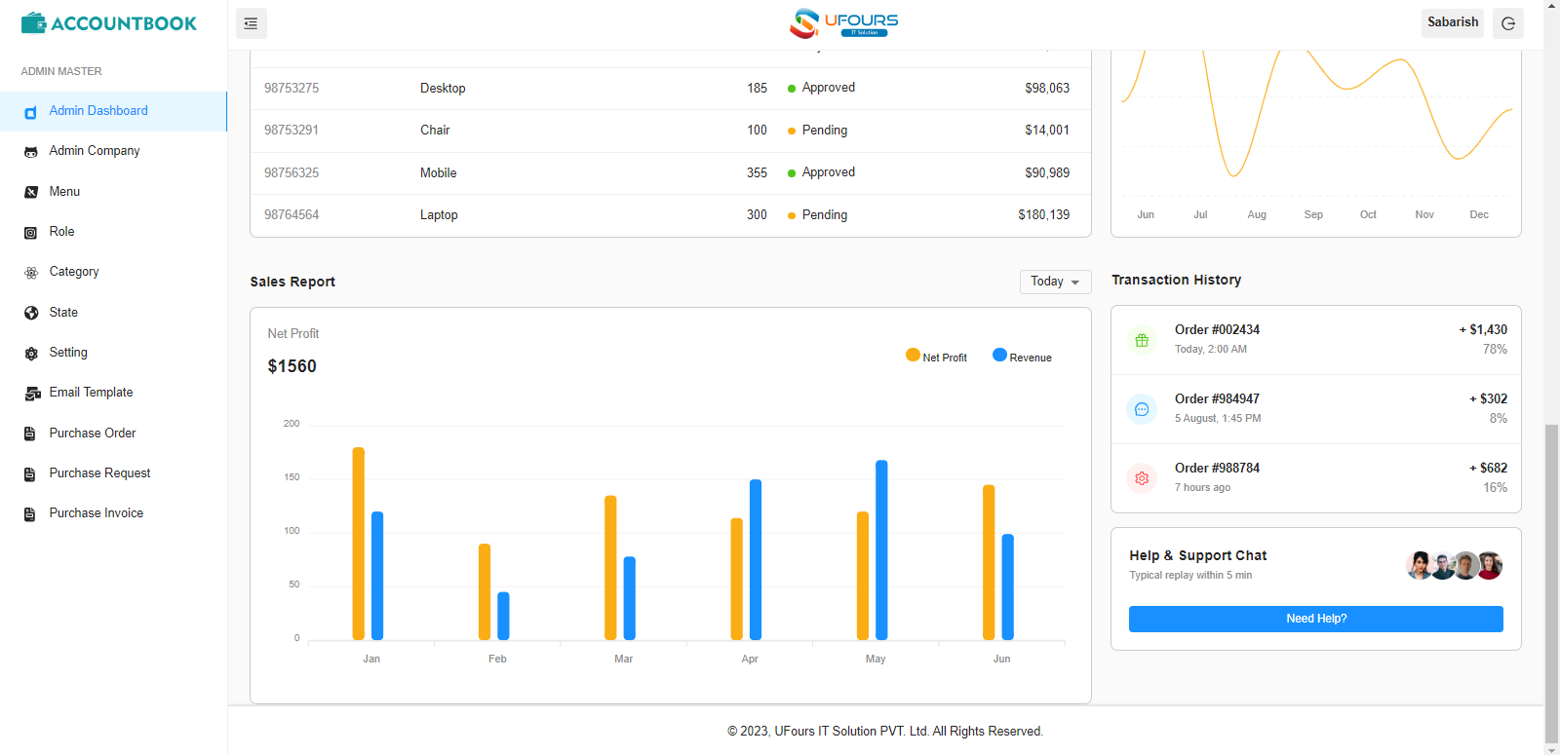Collapse sidebar with the hamburger menu icon
1560x755 pixels.
coord(251,23)
